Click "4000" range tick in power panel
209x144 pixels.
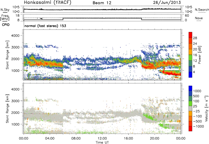[x=15, y=36]
